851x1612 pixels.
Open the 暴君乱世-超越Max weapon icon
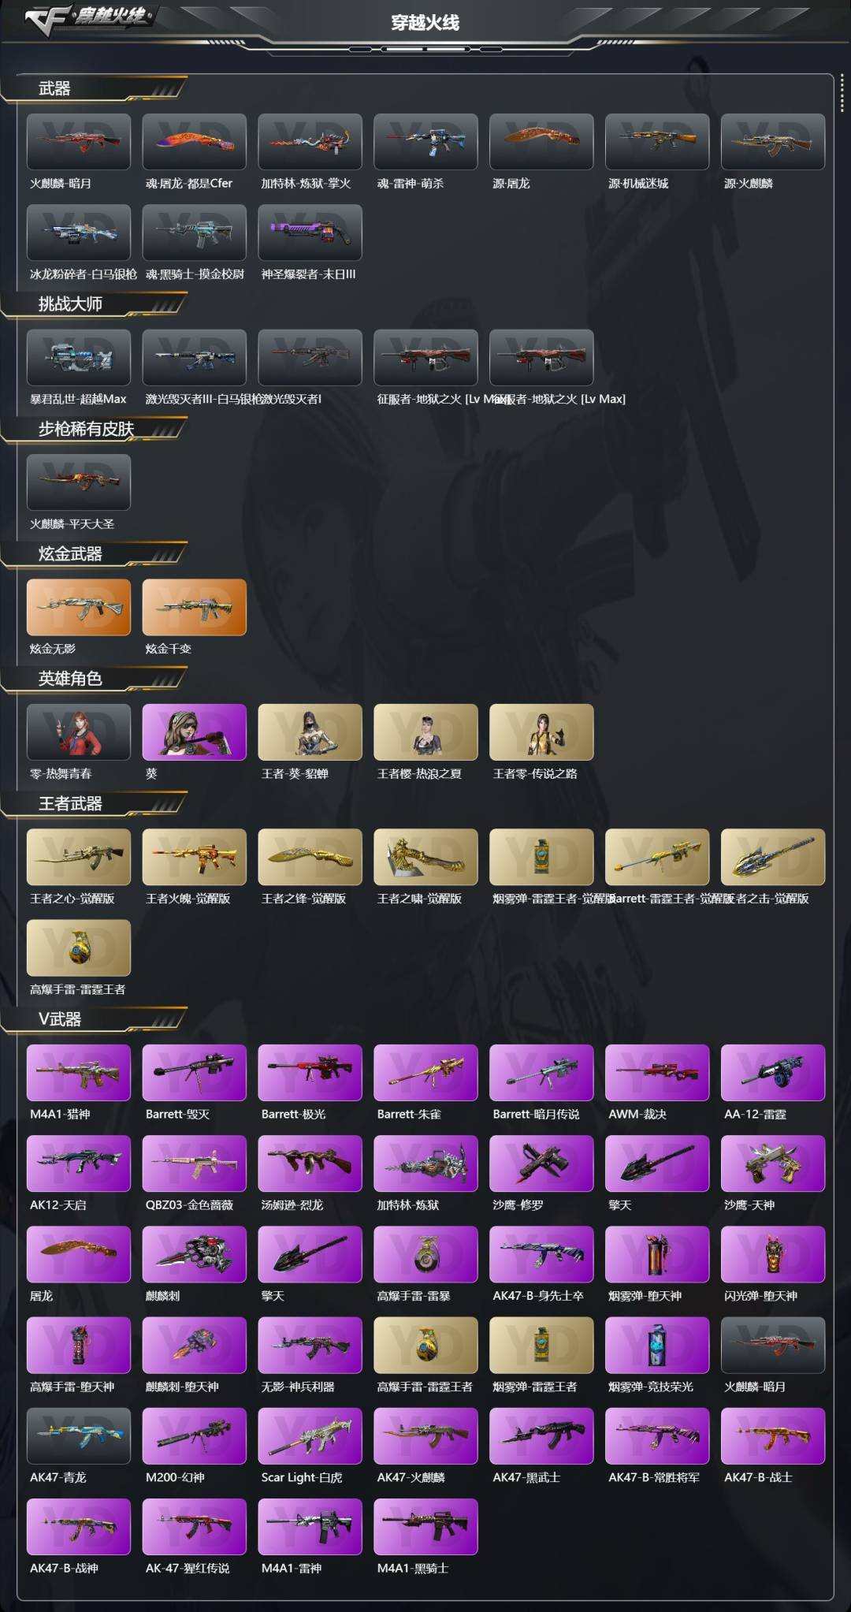click(x=79, y=357)
